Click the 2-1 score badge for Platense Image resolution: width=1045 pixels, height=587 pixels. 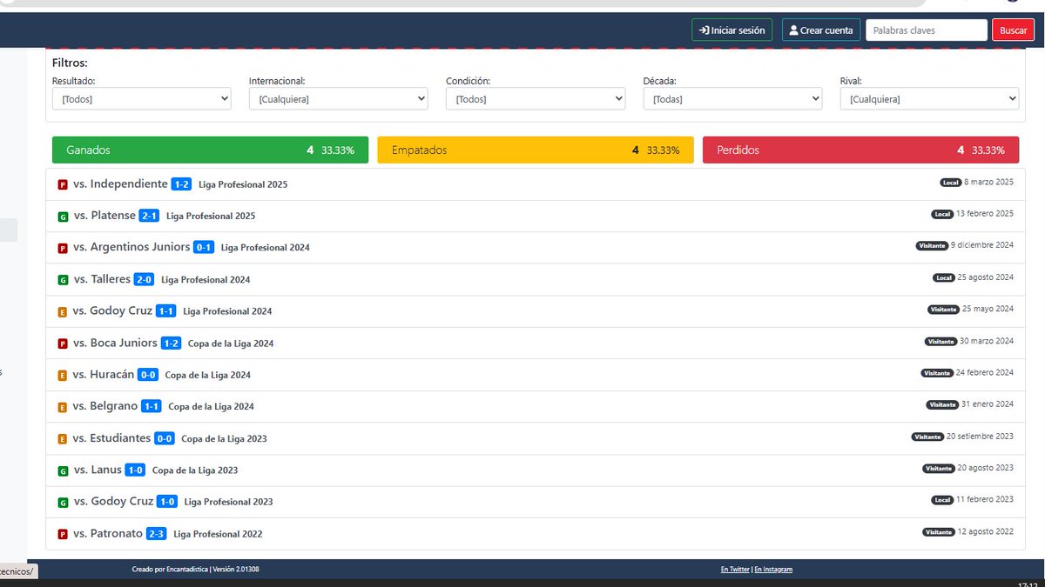[149, 216]
